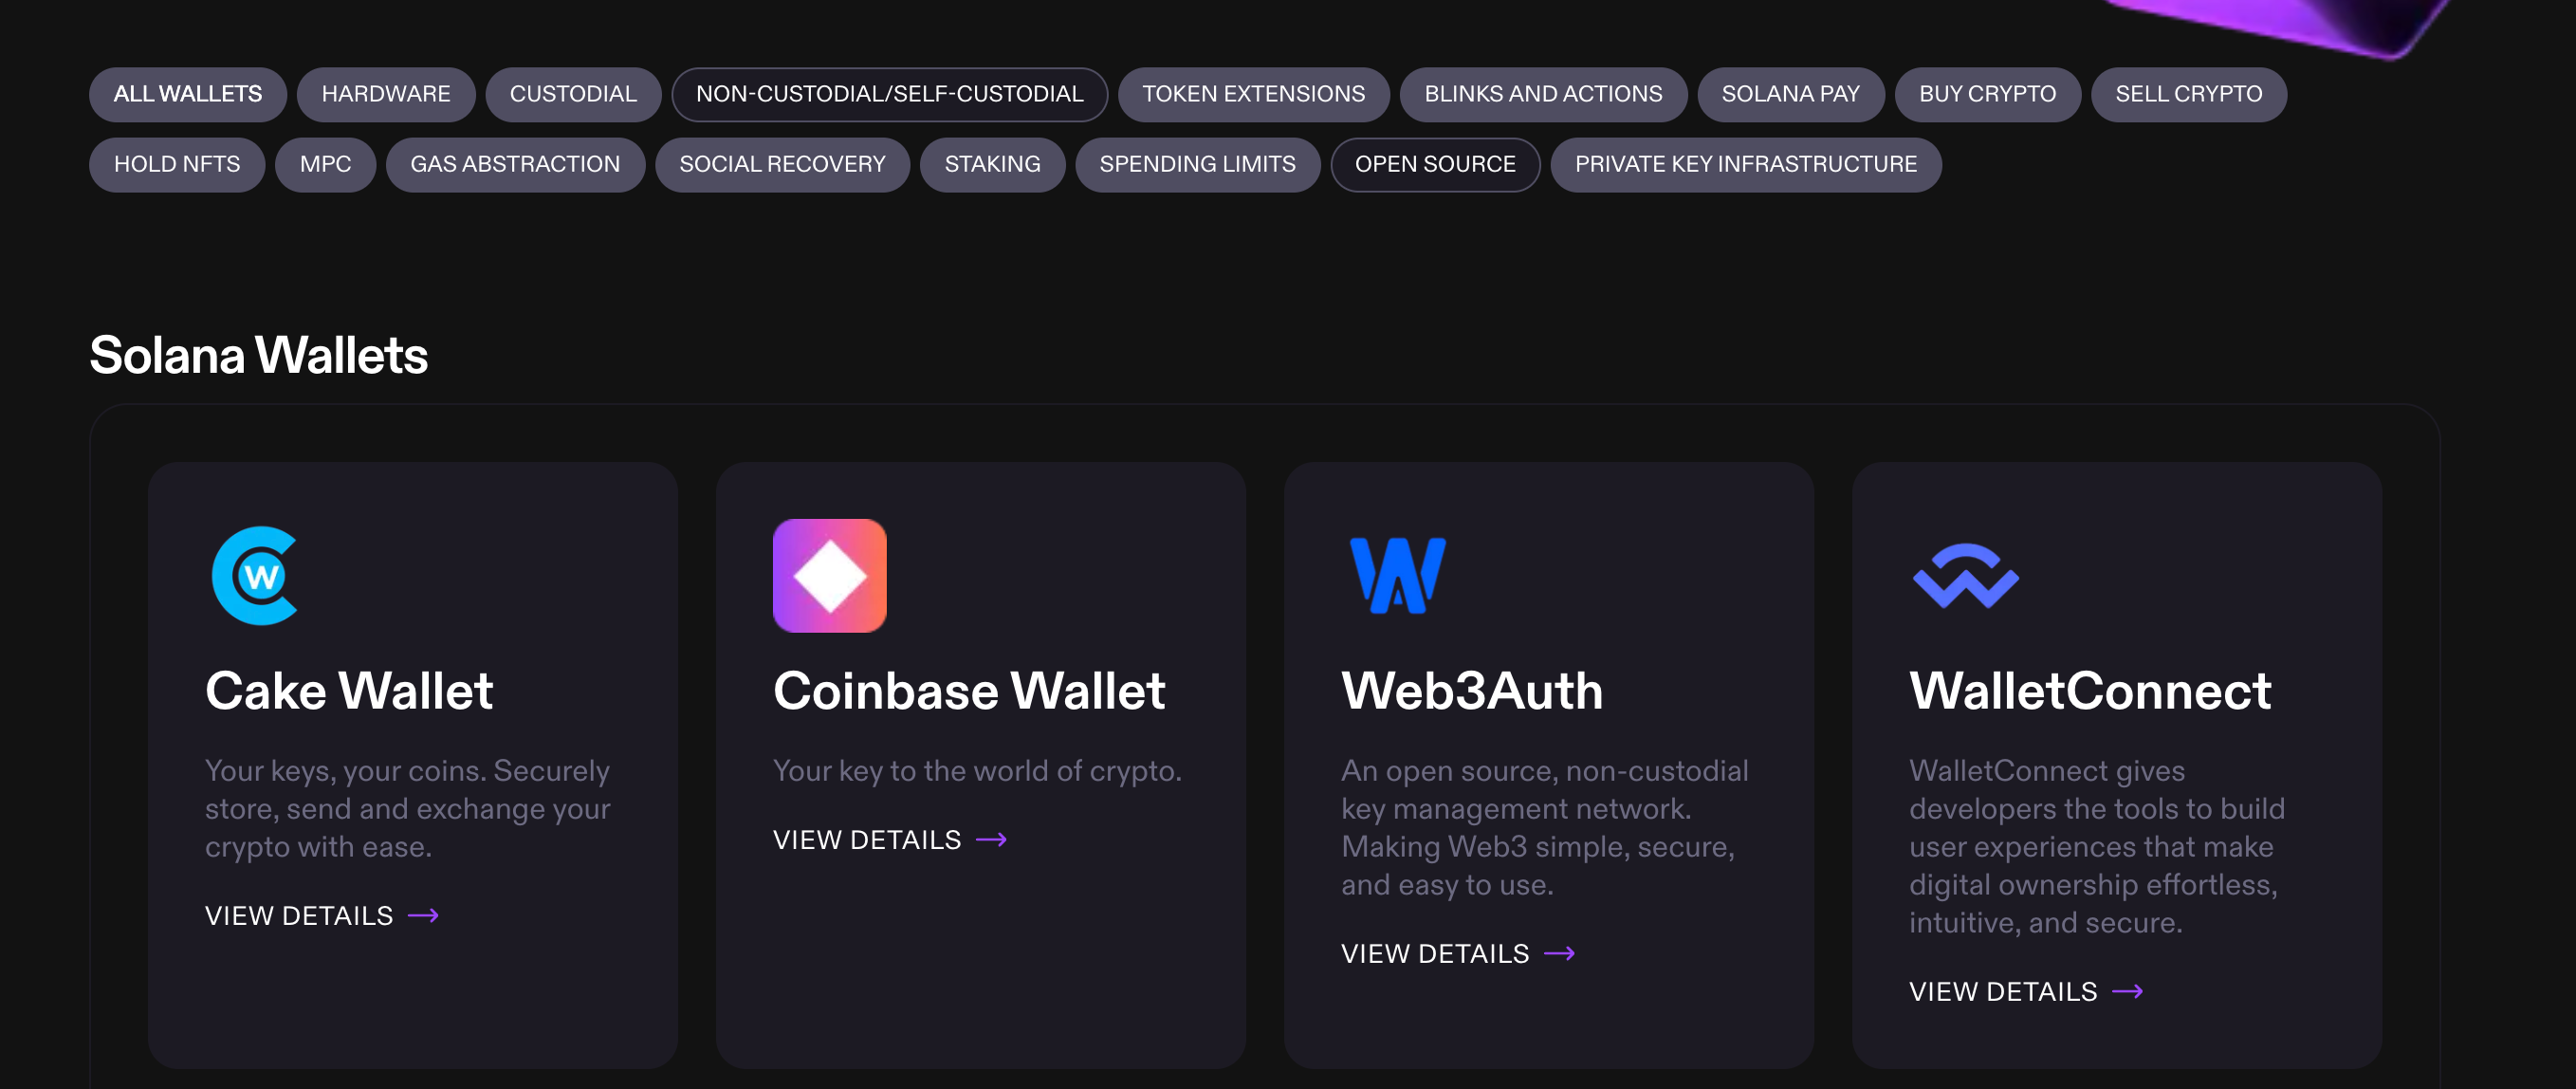Filter wallets by Solana Pay support
2576x1089 pixels.
pos(1790,95)
